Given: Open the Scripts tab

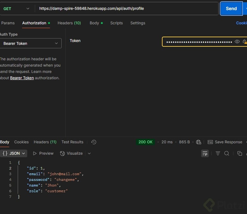Looking at the screenshot, I should click(x=116, y=23).
